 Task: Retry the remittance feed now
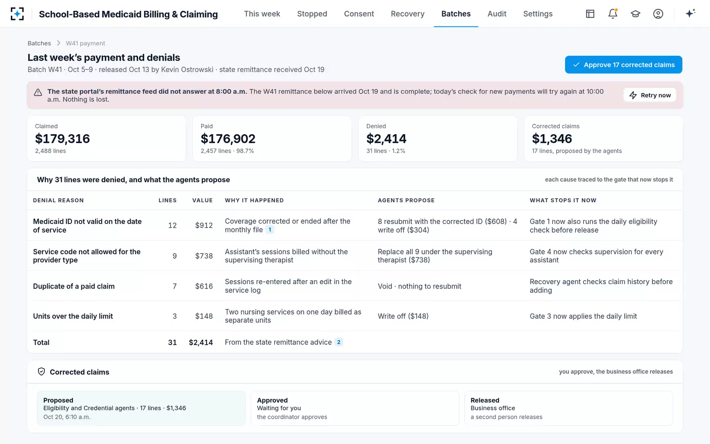[650, 95]
